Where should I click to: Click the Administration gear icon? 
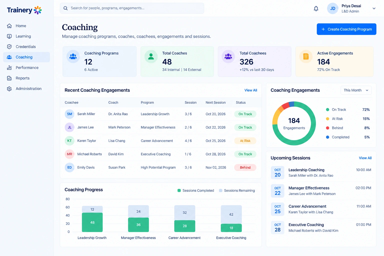coord(9,89)
